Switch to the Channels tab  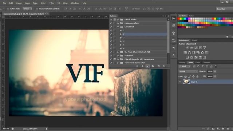206,62
